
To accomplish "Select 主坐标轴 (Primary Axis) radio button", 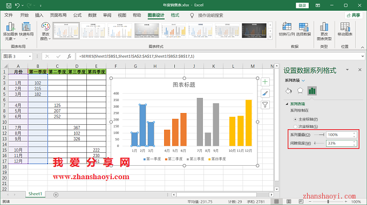I will coord(295,119).
